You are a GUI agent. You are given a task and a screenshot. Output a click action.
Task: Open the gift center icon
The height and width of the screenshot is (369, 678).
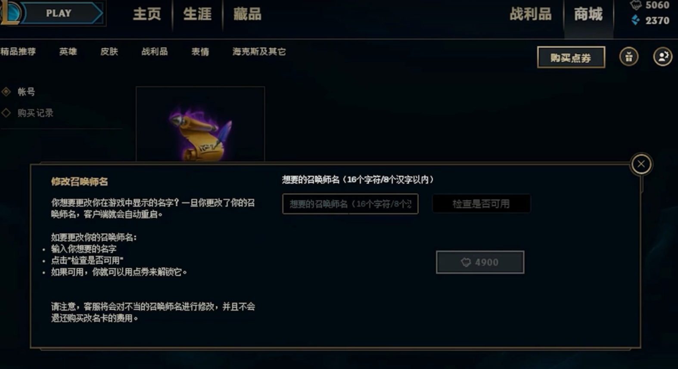tap(629, 57)
